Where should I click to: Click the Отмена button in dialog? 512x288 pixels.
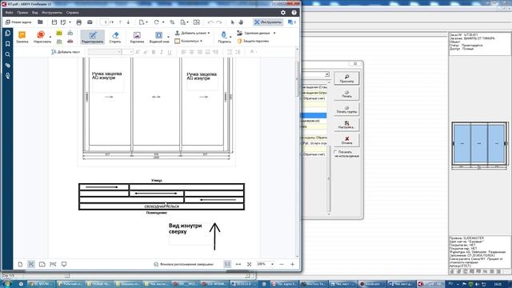coord(346,141)
